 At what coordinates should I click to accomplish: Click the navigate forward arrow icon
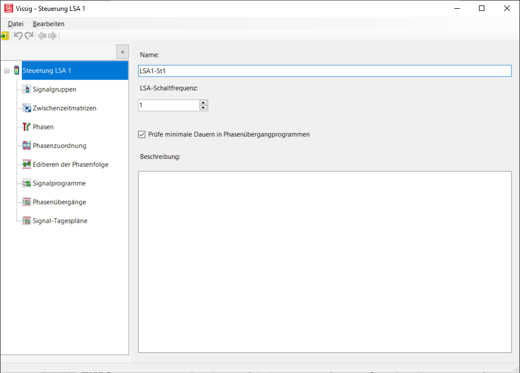pyautogui.click(x=52, y=35)
